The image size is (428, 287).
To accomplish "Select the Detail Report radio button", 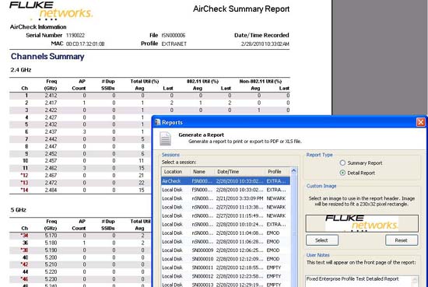I will tap(342, 173).
